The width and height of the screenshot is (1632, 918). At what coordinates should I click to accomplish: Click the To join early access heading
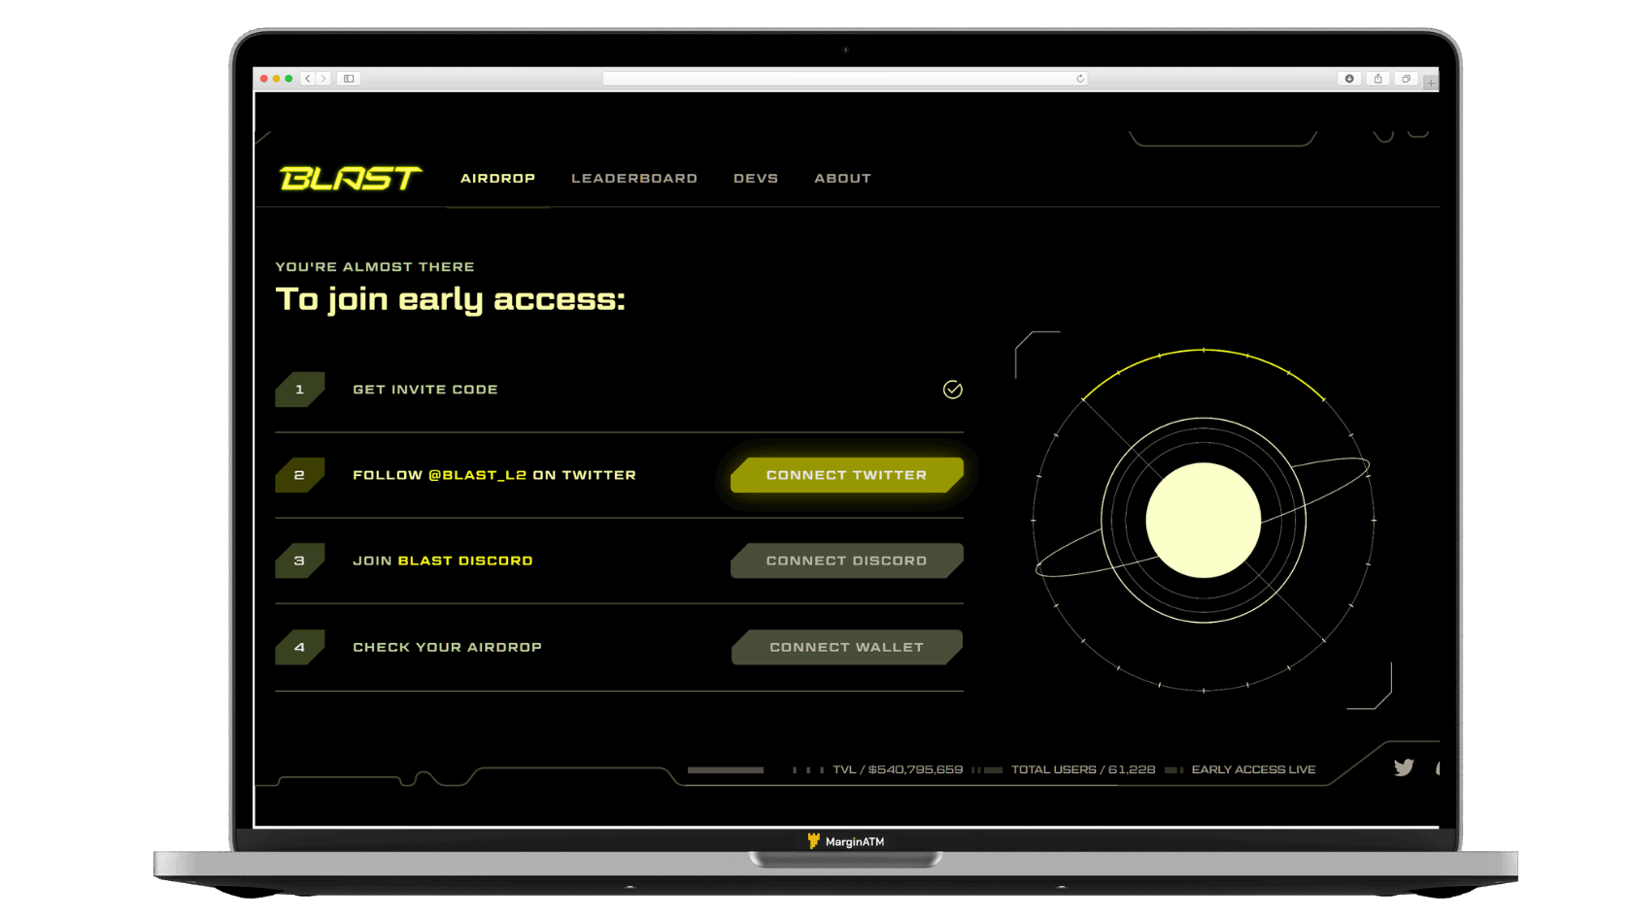450,299
